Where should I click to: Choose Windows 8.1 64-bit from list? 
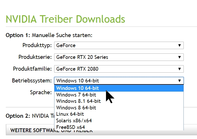click(119, 101)
